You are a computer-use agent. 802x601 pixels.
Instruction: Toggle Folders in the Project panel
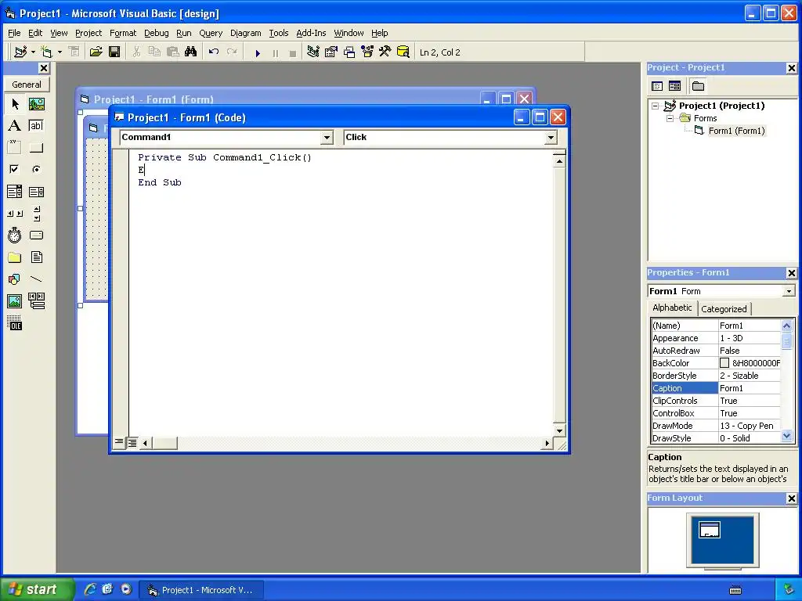(698, 86)
